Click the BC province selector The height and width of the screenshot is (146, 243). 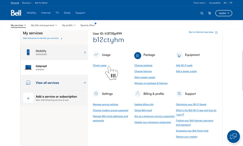225,3
